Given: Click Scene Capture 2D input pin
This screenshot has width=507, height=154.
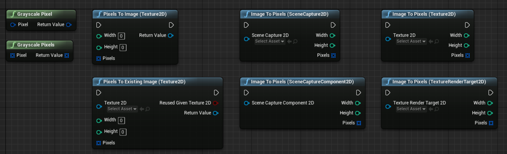Looking at the screenshot, I should [247, 39].
